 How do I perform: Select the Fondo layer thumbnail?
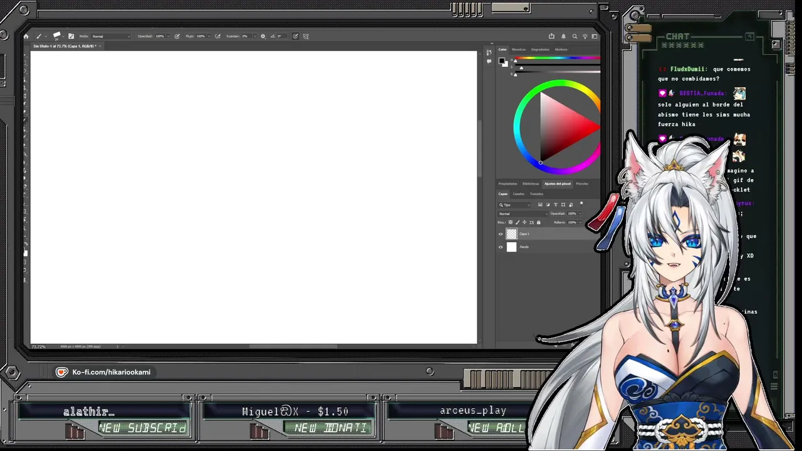point(511,247)
